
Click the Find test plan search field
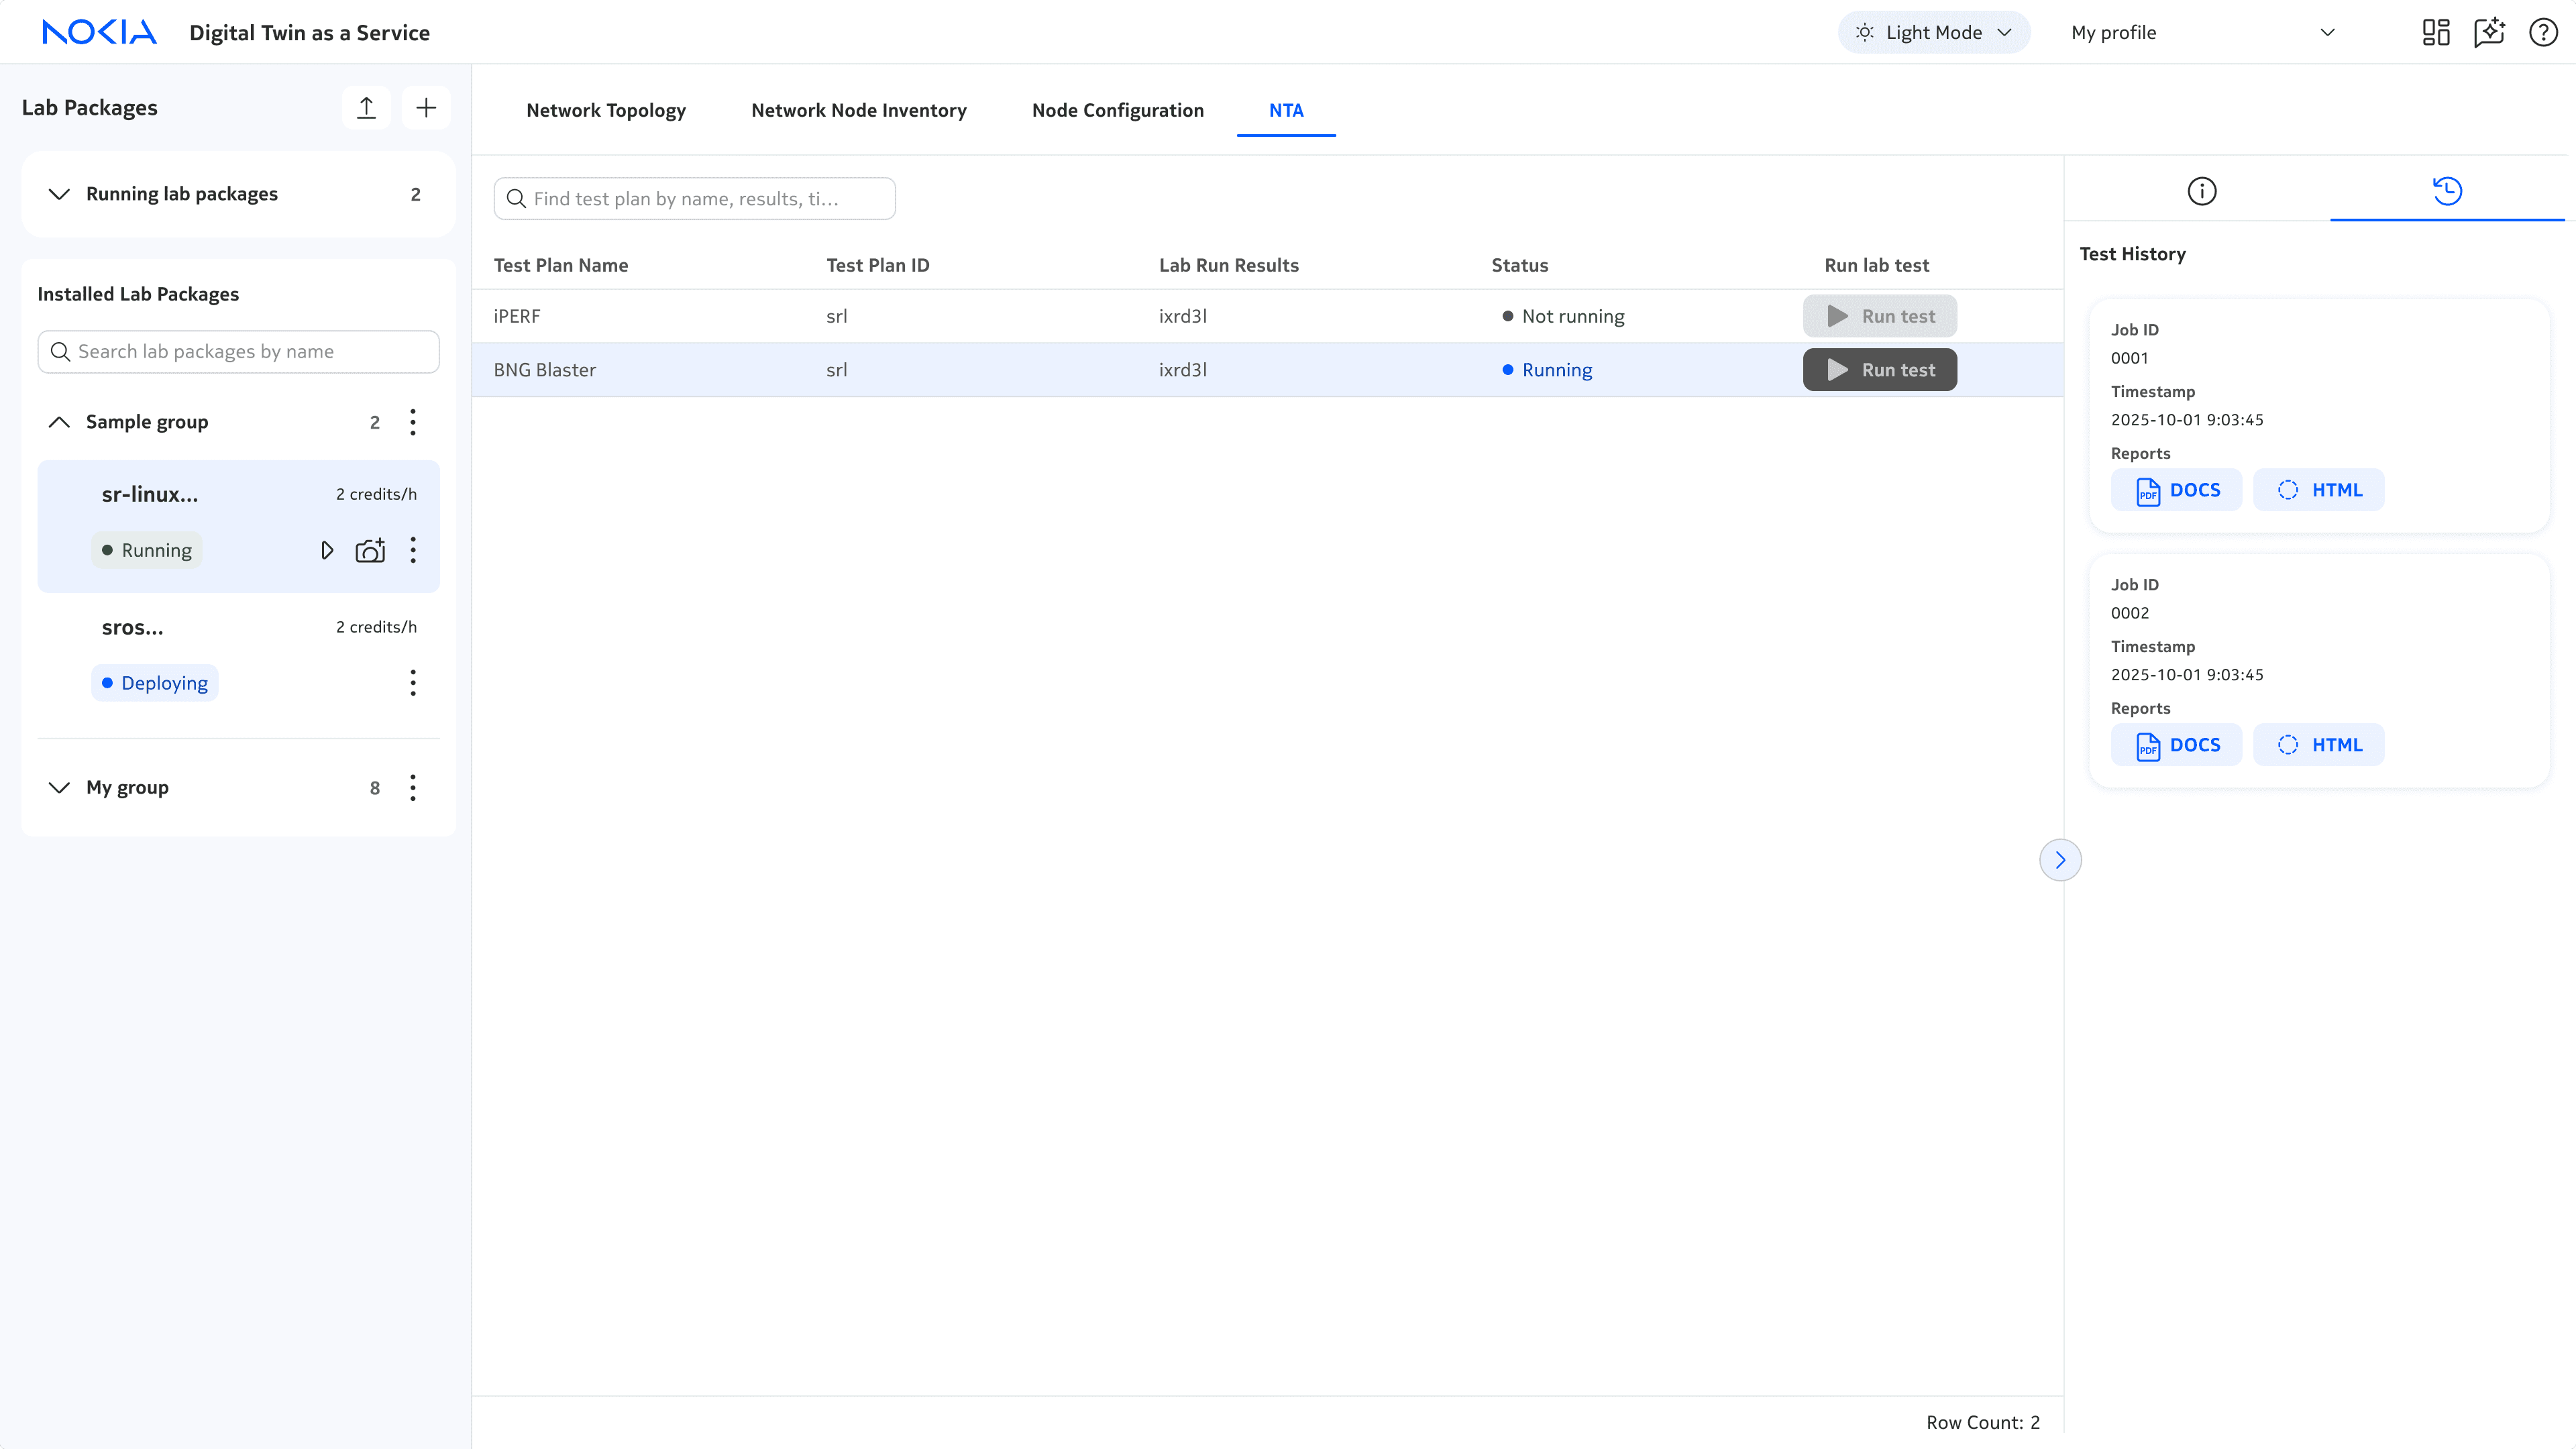(x=695, y=199)
